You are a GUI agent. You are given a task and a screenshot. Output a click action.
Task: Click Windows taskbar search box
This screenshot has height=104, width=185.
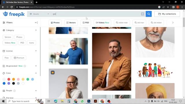coord(26,101)
